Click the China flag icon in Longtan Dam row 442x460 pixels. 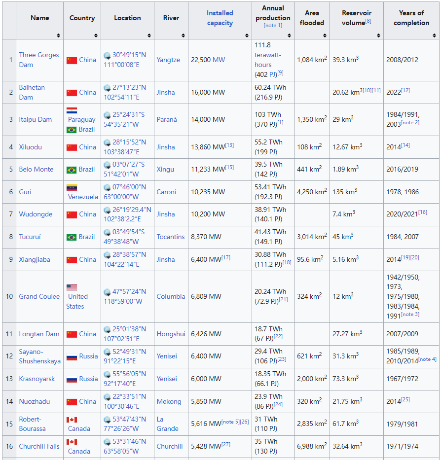point(72,334)
